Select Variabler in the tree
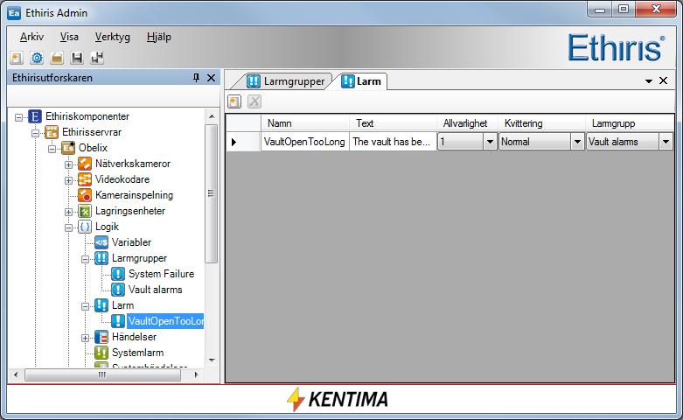The height and width of the screenshot is (420, 683). [x=131, y=242]
